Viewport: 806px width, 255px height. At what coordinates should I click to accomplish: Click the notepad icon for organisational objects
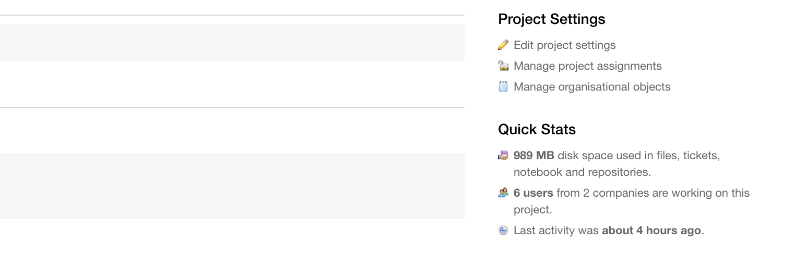(x=503, y=86)
